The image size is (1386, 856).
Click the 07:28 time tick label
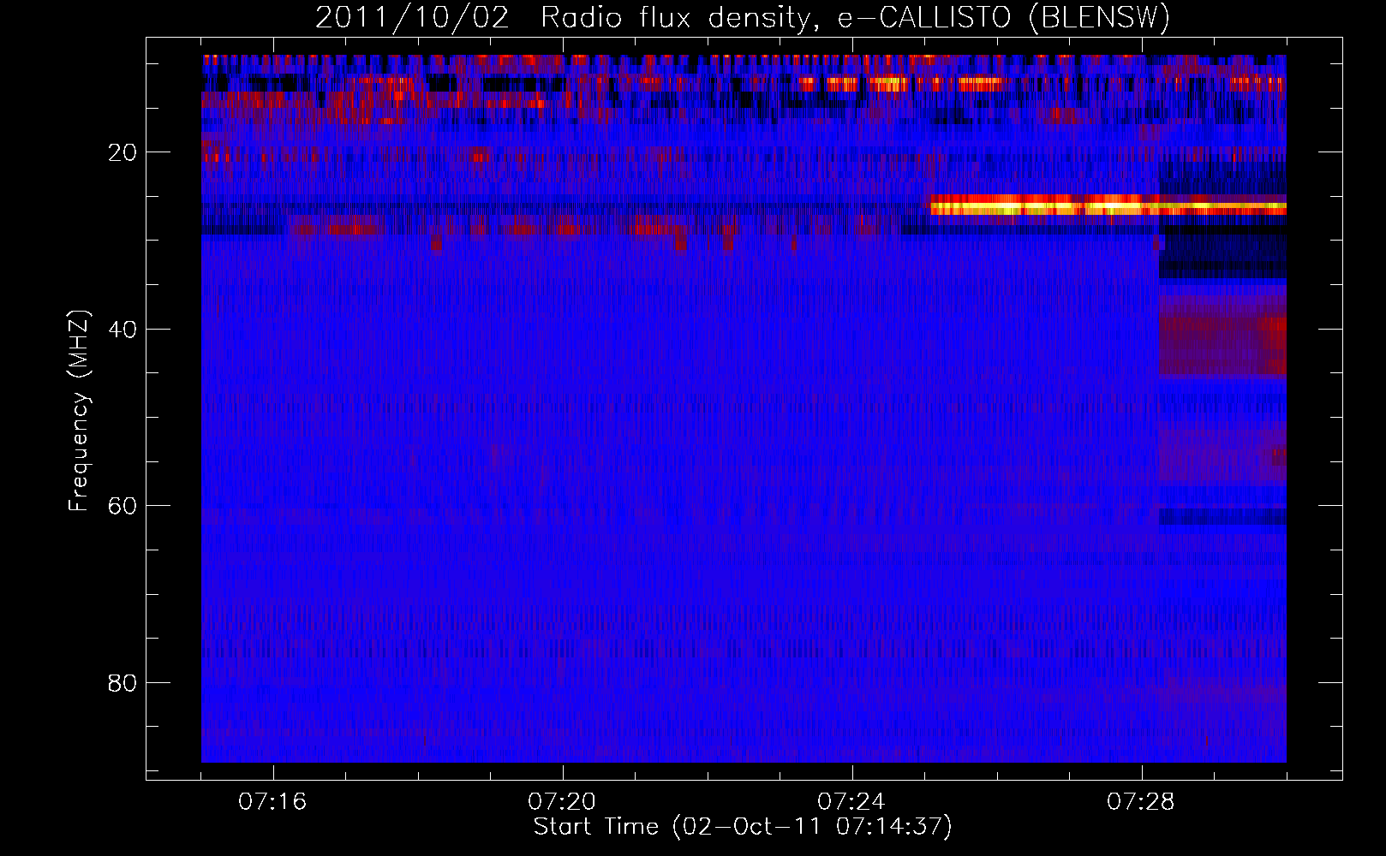pos(1141,802)
